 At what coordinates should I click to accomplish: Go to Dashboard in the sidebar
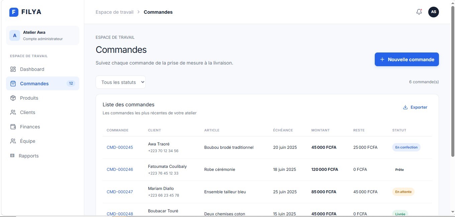pyautogui.click(x=43, y=69)
